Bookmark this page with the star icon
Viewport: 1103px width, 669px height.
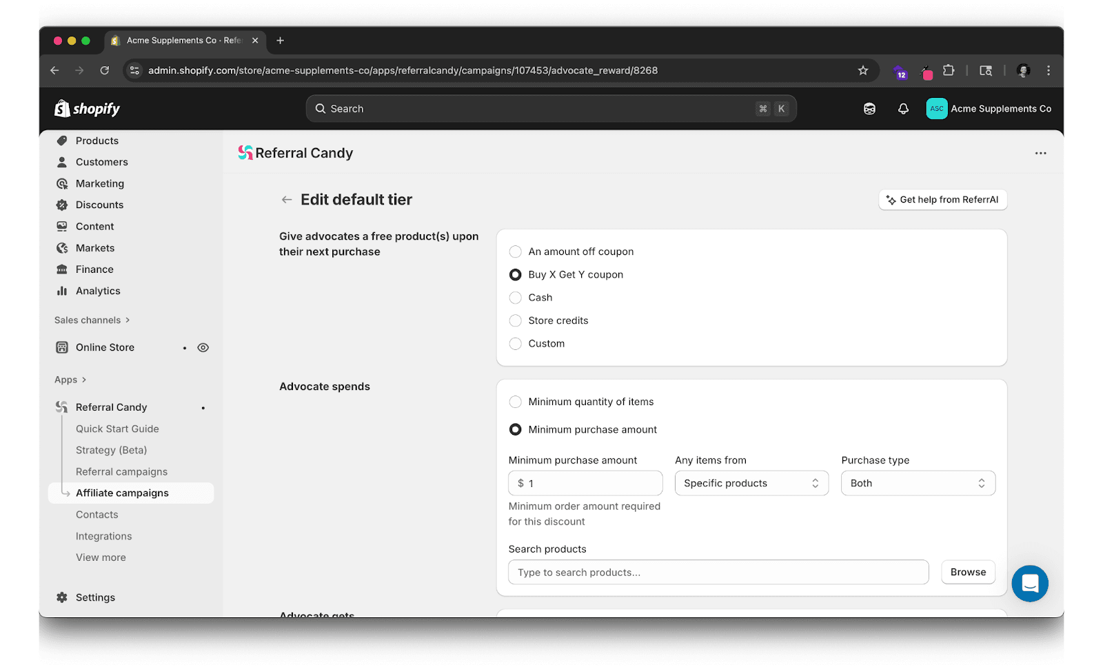tap(862, 70)
